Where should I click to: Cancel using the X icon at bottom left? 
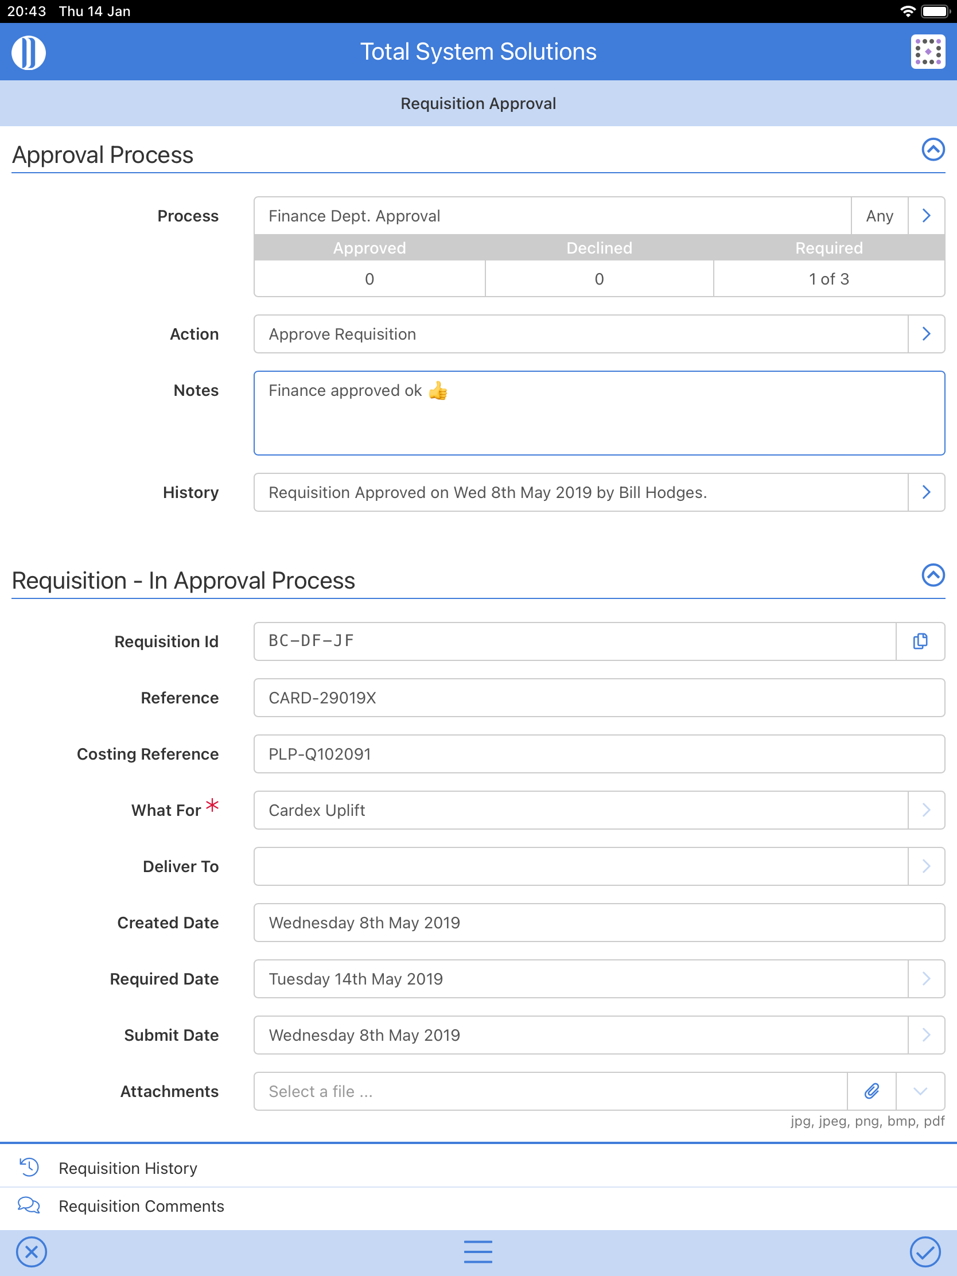(x=32, y=1252)
